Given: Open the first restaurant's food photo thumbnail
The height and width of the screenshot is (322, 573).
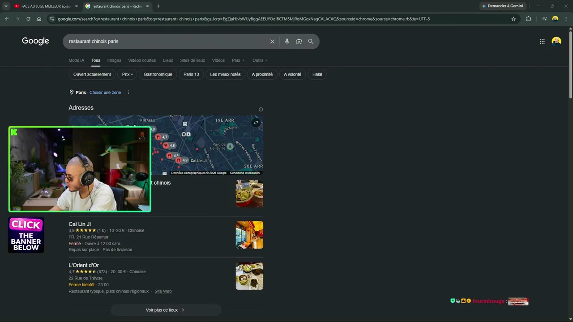Looking at the screenshot, I should pyautogui.click(x=249, y=194).
